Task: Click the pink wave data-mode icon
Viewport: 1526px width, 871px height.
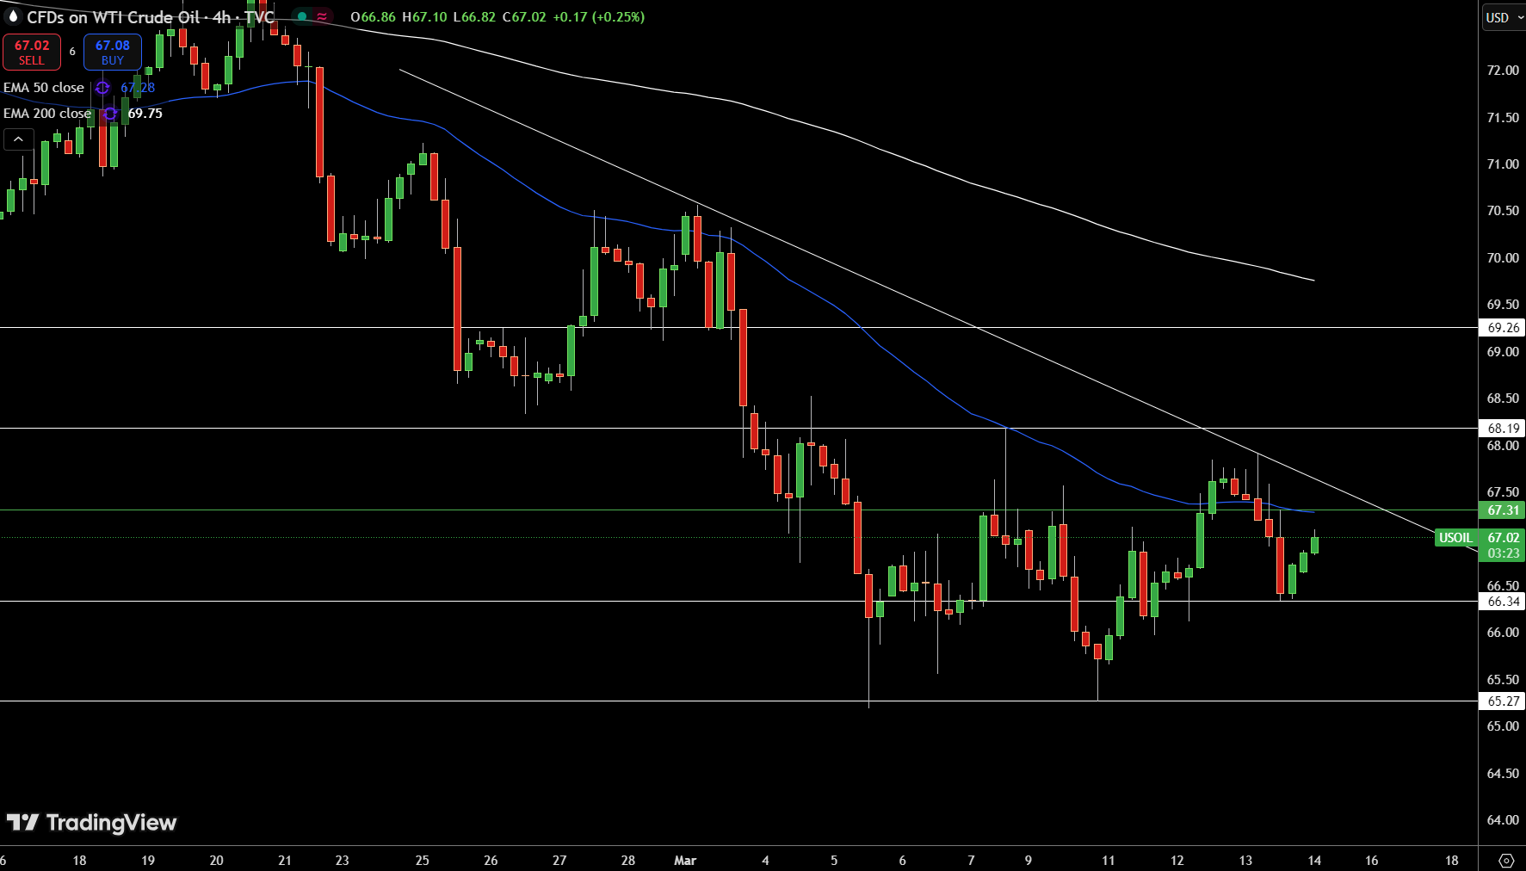Action: [x=322, y=16]
